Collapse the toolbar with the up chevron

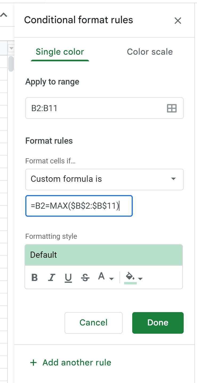pos(3,15)
